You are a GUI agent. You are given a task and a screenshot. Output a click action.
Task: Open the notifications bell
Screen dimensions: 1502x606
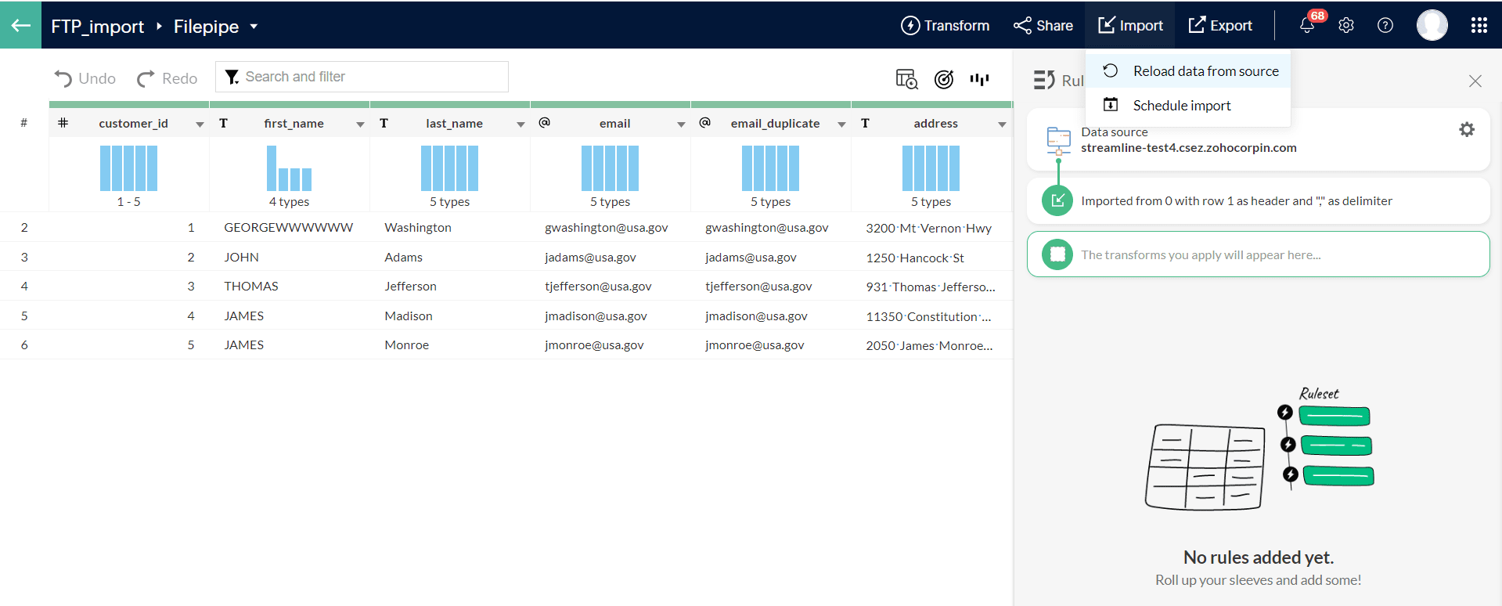pyautogui.click(x=1306, y=25)
